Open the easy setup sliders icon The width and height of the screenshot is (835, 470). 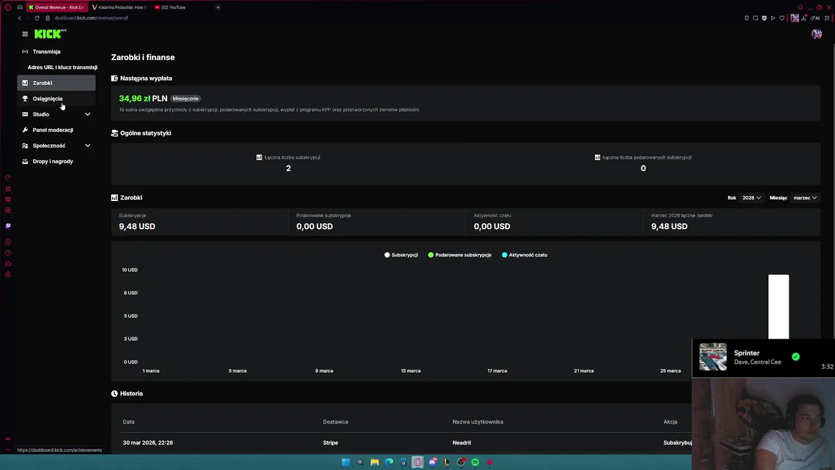coord(827,18)
